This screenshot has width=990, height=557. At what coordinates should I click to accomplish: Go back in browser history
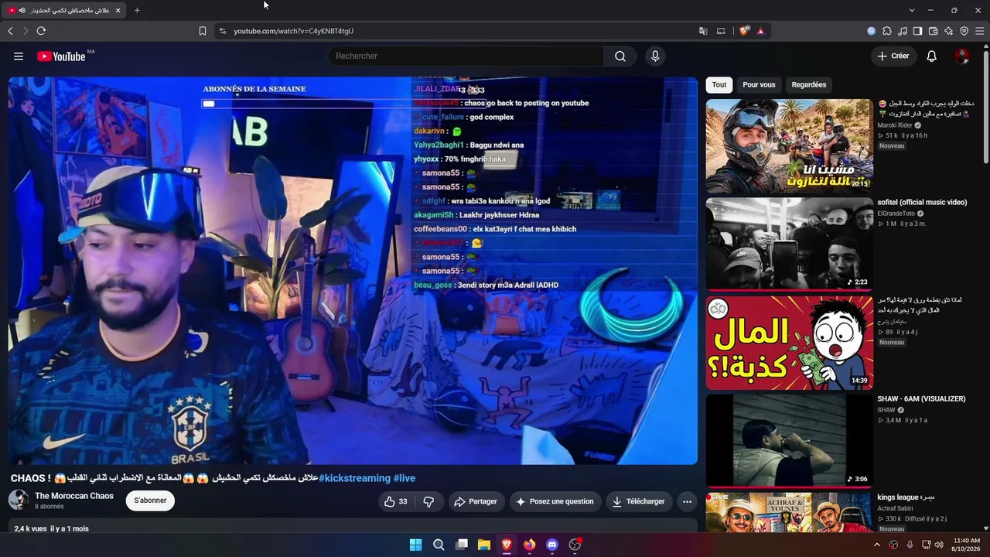coord(10,31)
